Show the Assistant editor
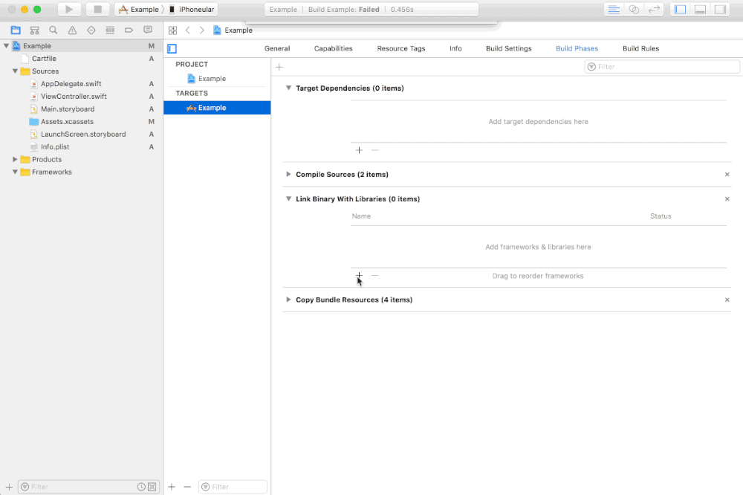 634,10
